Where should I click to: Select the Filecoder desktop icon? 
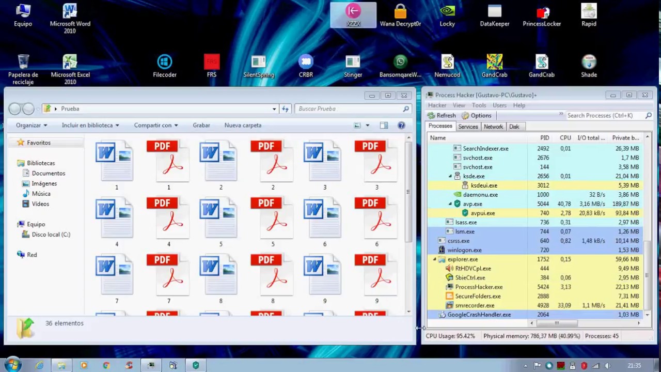point(165,66)
